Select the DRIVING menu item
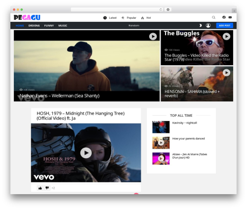Screen dimensions: 247x209 34,26
